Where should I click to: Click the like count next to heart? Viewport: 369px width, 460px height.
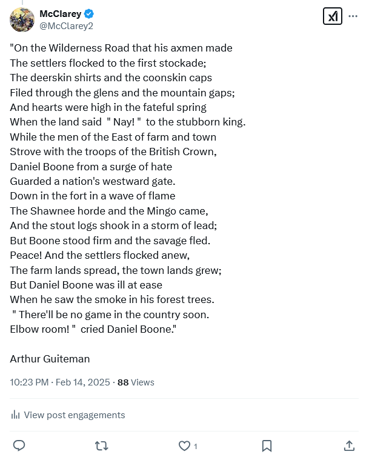pos(195,447)
